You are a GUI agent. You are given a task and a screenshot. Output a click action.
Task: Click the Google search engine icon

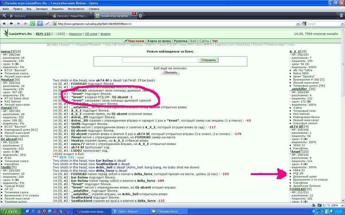pos(305,24)
